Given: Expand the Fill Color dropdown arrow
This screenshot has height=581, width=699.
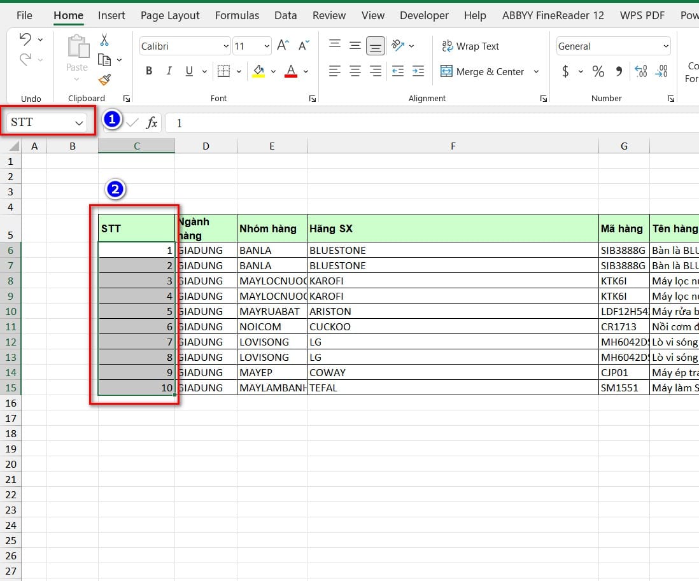Looking at the screenshot, I should coord(273,71).
